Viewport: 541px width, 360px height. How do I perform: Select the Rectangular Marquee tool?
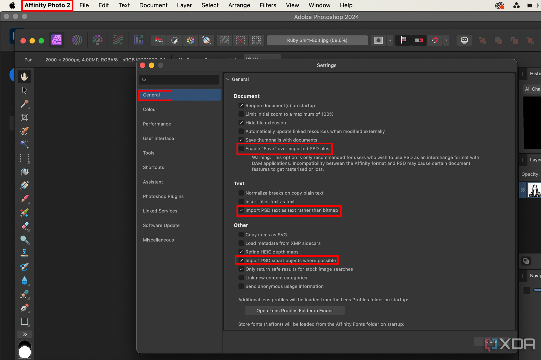click(24, 158)
